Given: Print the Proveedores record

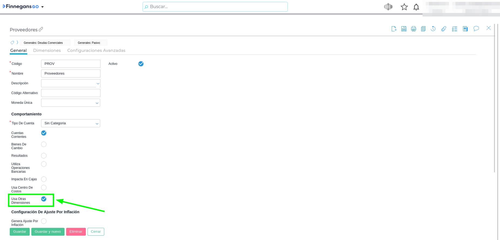Looking at the screenshot, I should click(x=414, y=29).
